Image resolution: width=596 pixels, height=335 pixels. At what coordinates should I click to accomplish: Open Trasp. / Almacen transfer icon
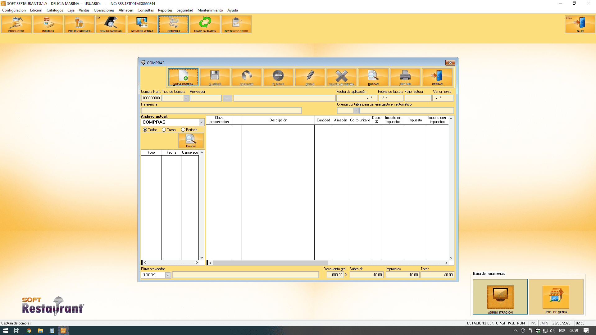pyautogui.click(x=205, y=24)
